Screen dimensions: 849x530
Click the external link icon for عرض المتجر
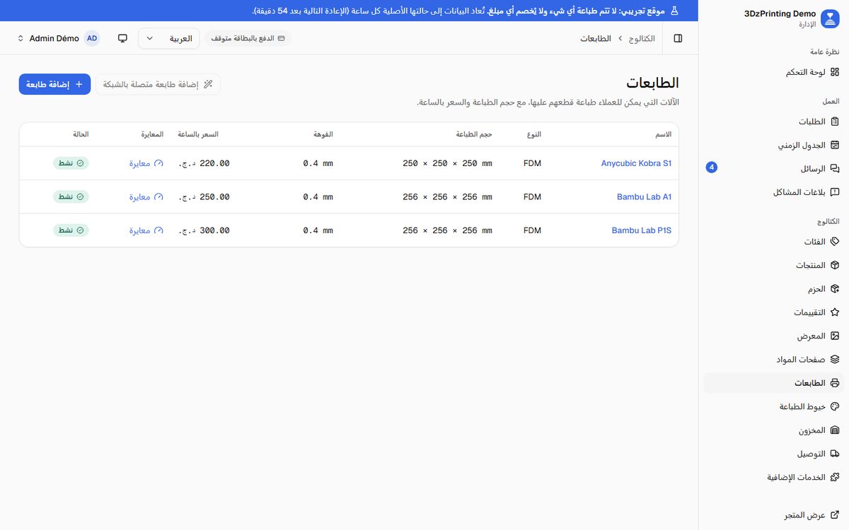(835, 515)
